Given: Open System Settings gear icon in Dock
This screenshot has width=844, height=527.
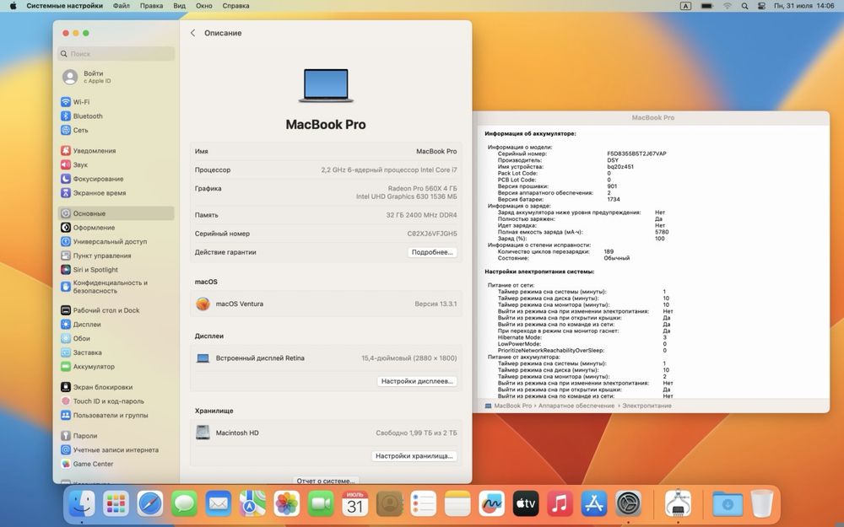Looking at the screenshot, I should coord(629,504).
